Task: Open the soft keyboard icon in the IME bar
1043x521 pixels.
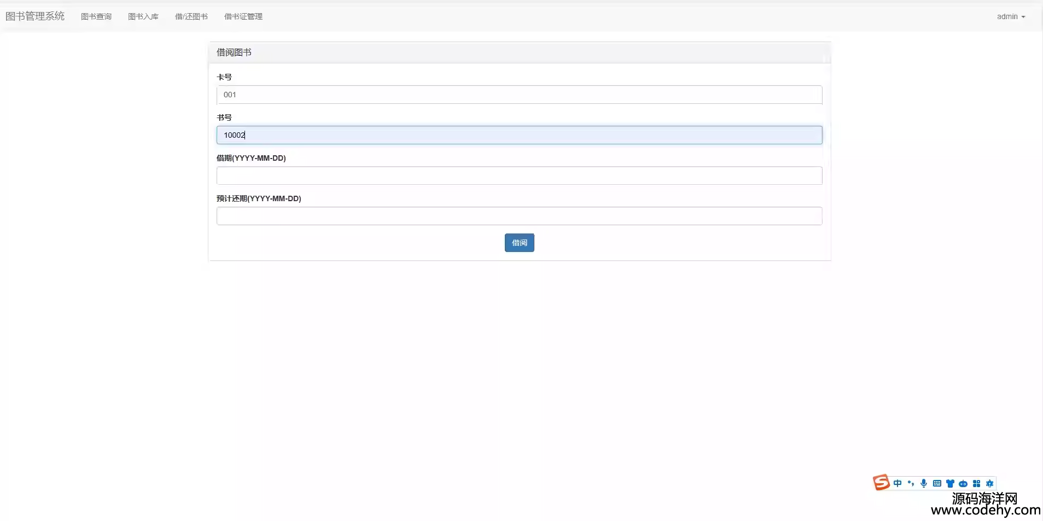Action: [937, 483]
